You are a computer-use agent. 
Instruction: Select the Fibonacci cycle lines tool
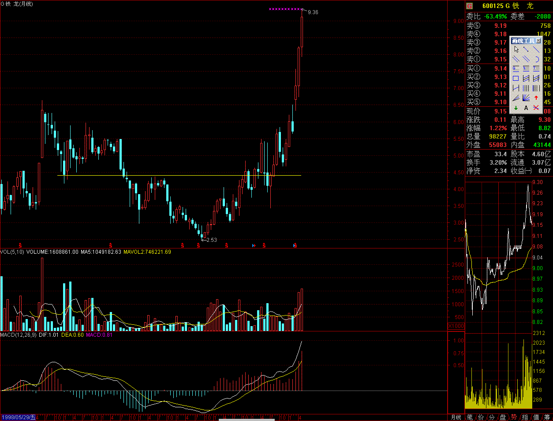coord(536,88)
